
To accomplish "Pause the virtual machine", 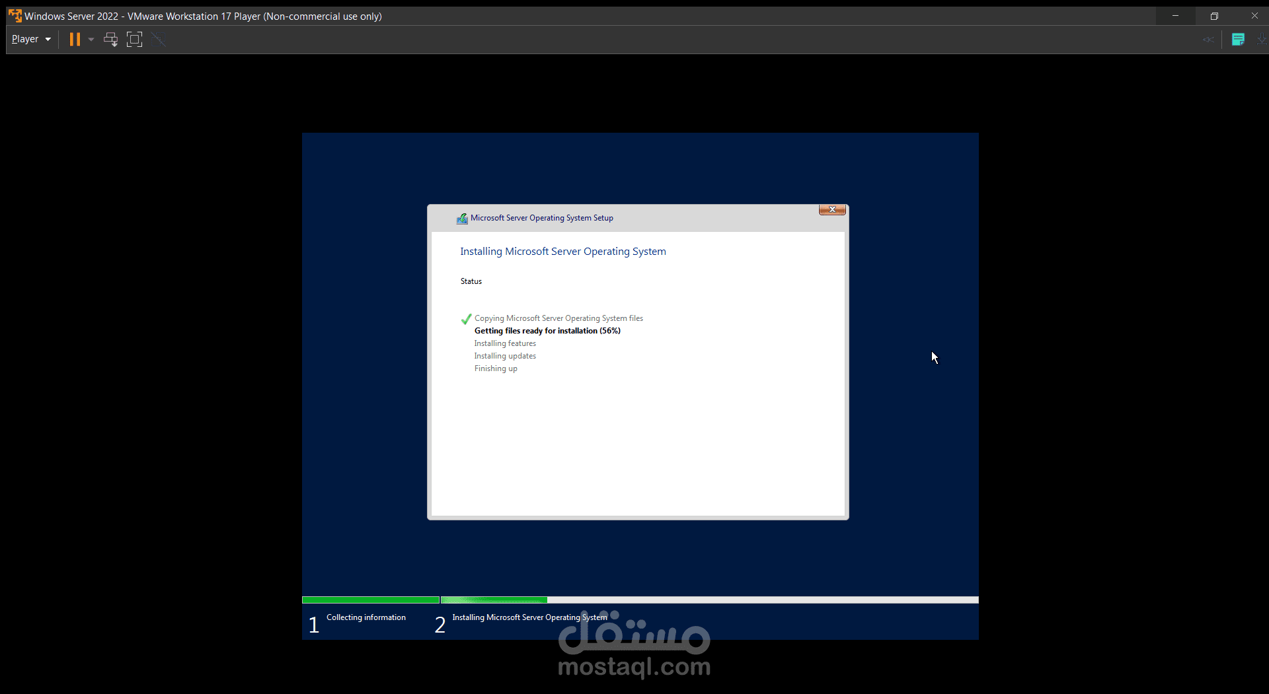I will coord(75,40).
